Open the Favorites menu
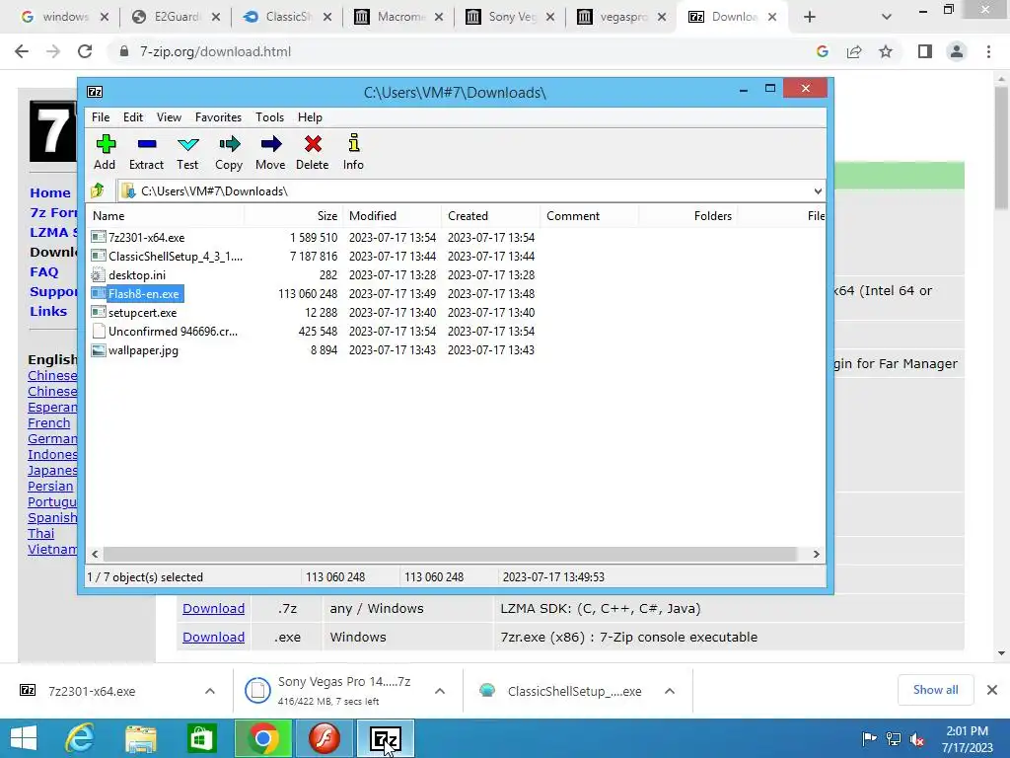 218,117
